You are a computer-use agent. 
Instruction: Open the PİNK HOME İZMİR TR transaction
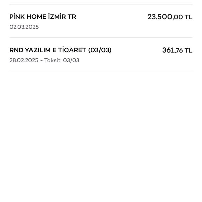43,17
